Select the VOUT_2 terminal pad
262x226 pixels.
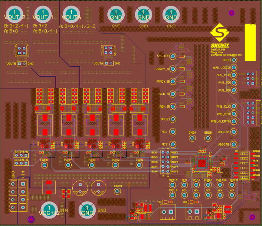point(14,15)
